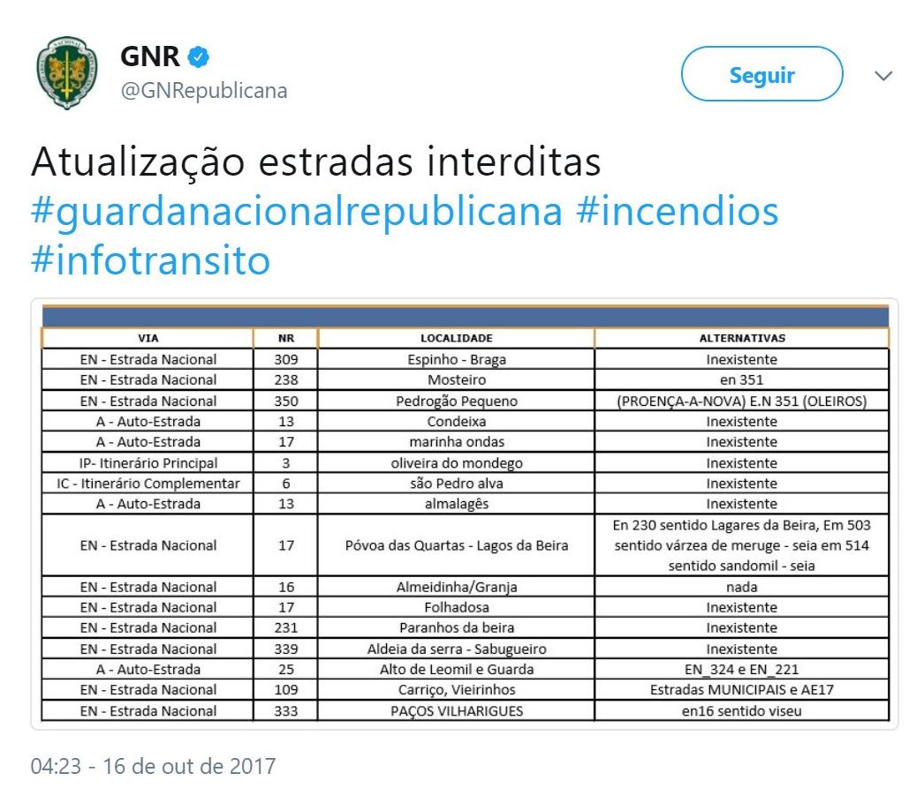Screen dimensions: 924x788
Task: Click the tweet timestamp 04:23 - 16 de out de 2017
Action: (x=152, y=765)
